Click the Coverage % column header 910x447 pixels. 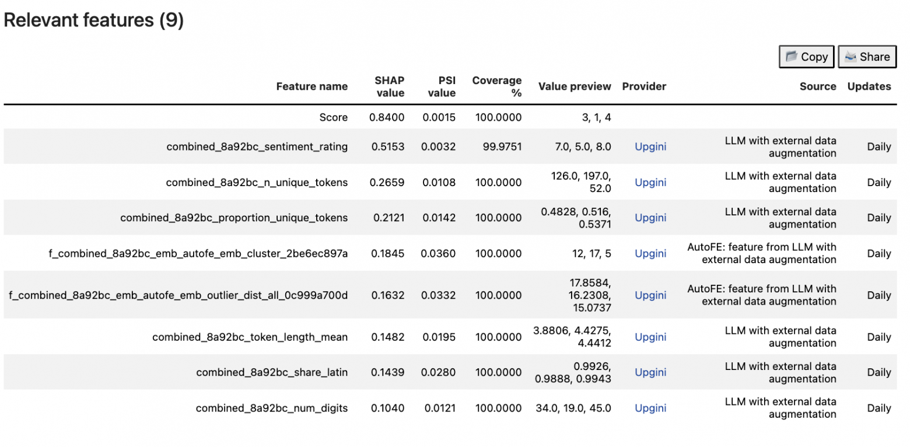coord(496,86)
